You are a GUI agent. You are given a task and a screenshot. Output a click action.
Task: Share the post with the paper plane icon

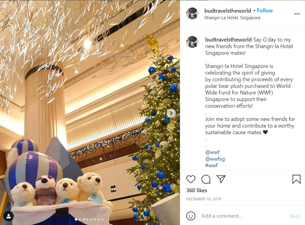(x=221, y=179)
